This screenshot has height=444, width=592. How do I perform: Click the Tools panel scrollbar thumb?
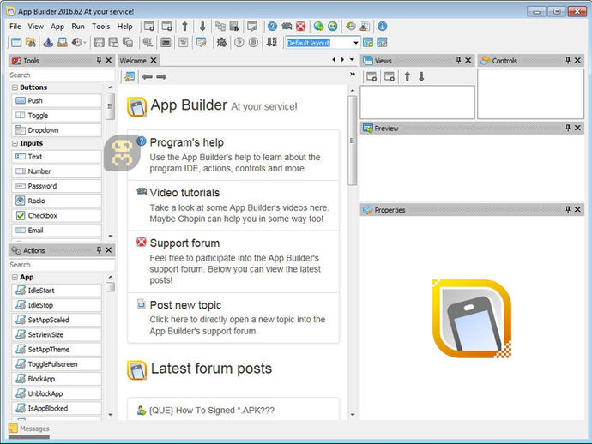tap(110, 106)
